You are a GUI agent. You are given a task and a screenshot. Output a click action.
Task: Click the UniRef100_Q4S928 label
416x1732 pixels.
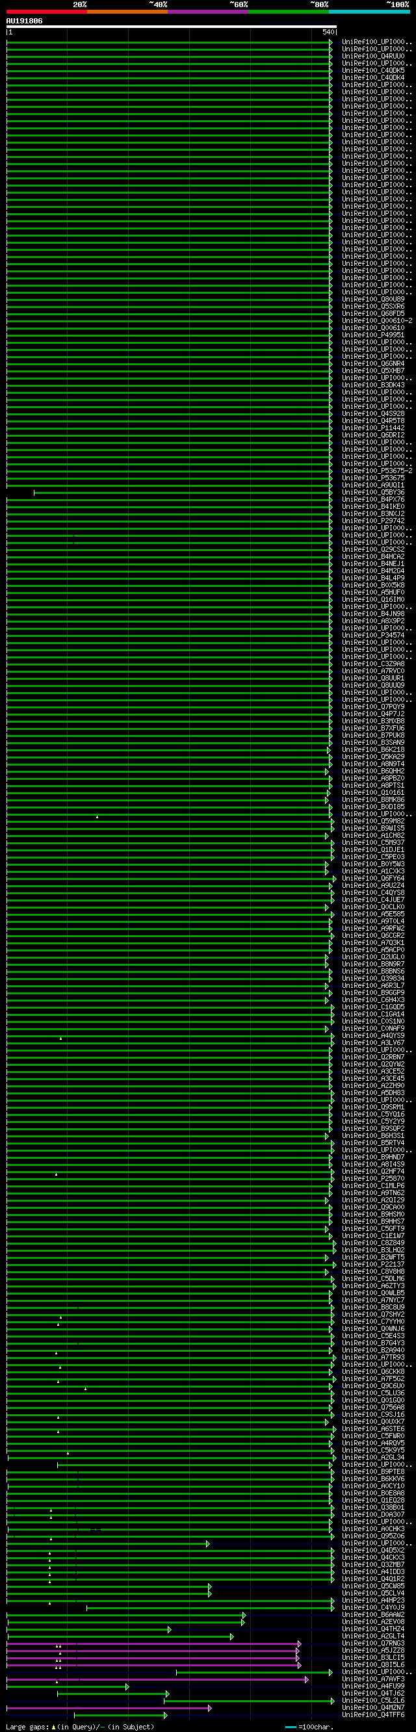tap(373, 413)
